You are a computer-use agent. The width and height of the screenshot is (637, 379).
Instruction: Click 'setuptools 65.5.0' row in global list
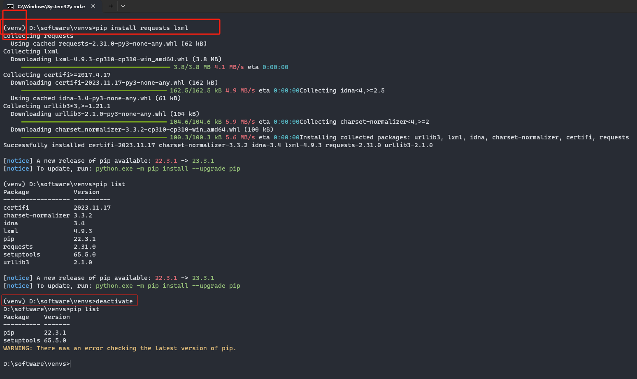click(x=35, y=340)
